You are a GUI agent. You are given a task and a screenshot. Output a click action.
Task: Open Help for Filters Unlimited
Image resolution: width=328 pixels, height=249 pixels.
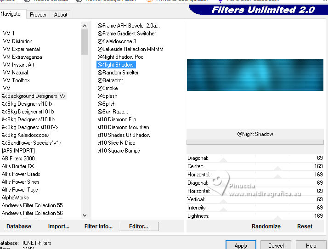click(x=311, y=245)
